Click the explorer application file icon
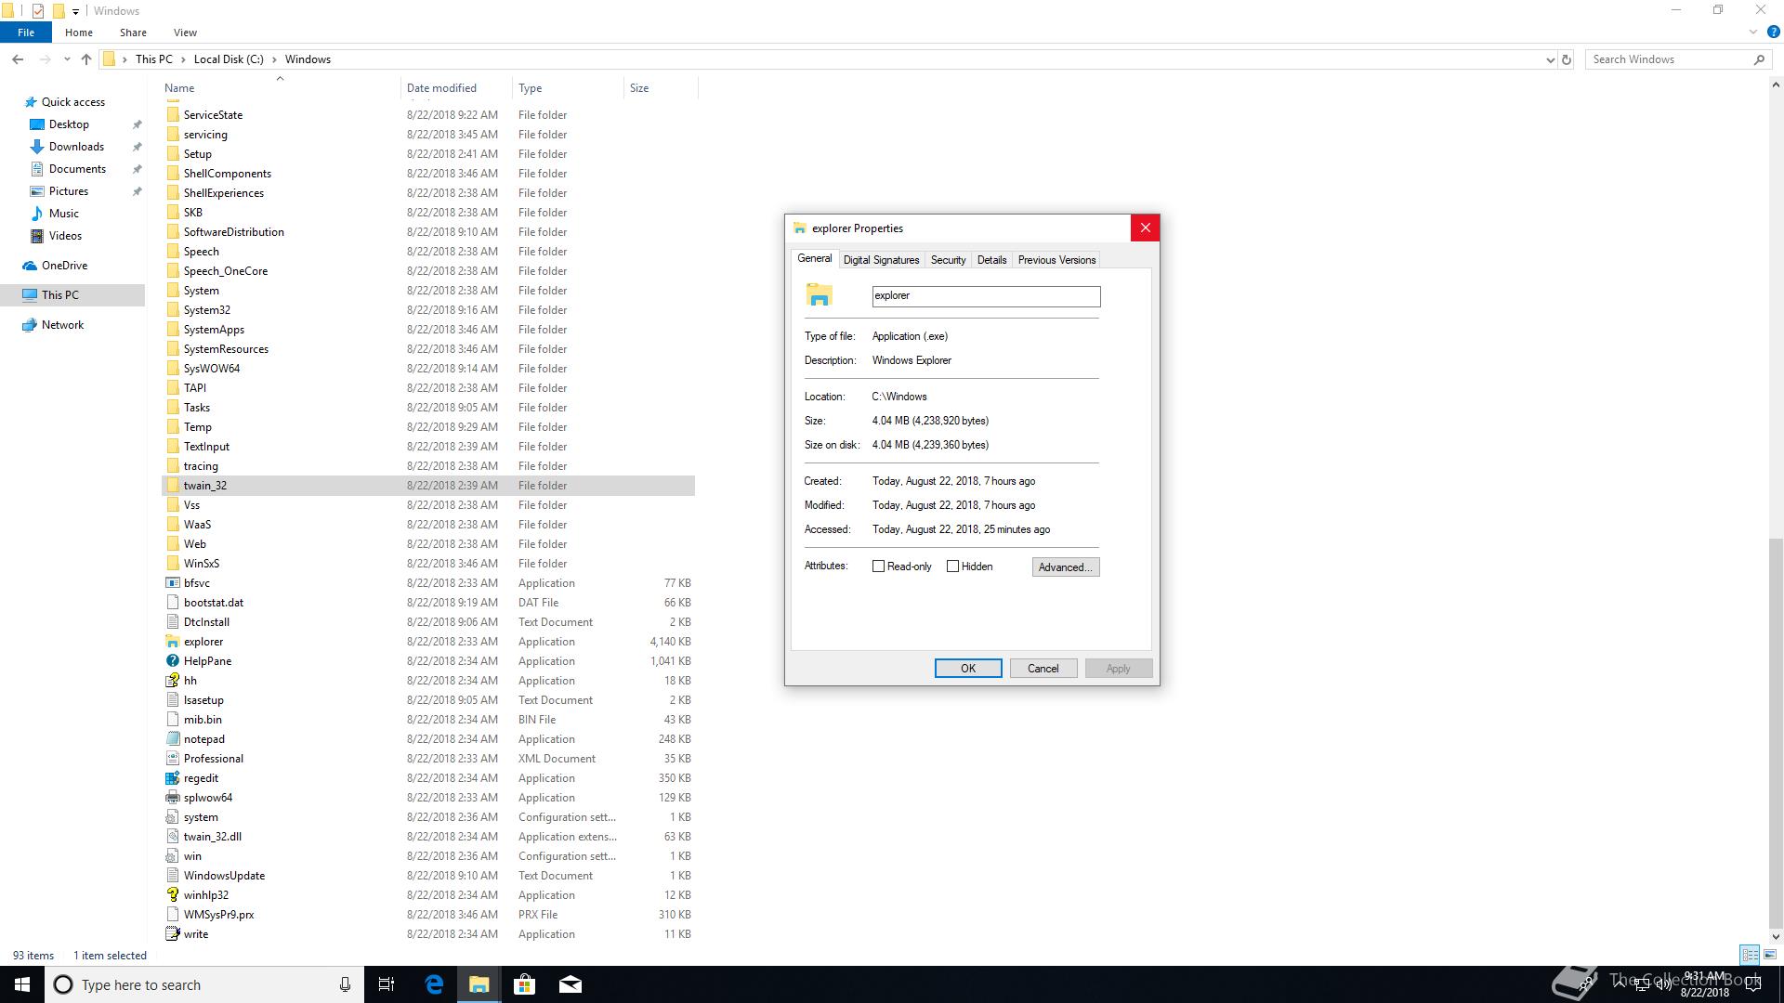 point(172,642)
